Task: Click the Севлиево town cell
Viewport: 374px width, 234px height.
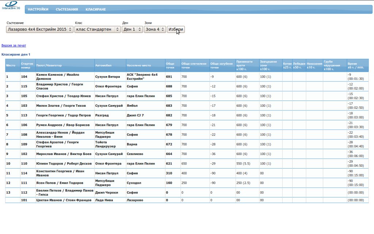Action: click(x=145, y=154)
